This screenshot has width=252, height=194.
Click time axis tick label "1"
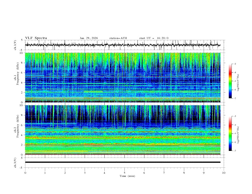click(45, 173)
